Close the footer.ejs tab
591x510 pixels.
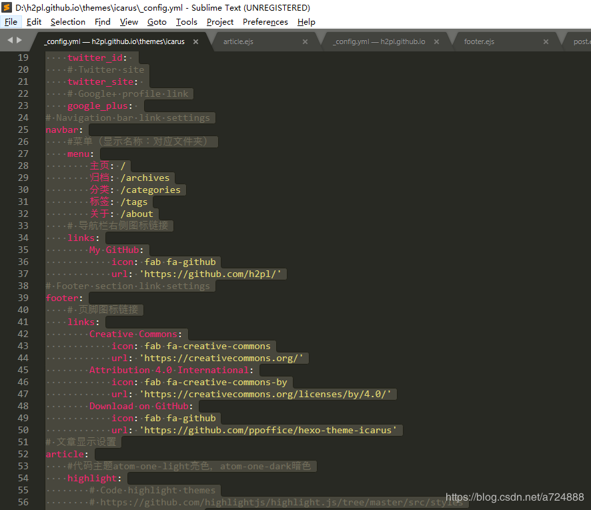[x=546, y=42]
